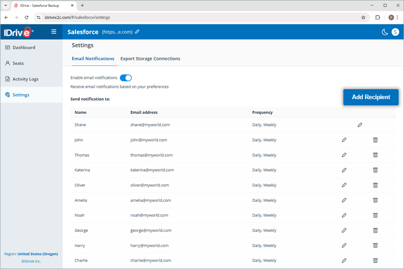Open the Chrome tab search dropdown
The image size is (404, 269).
pyautogui.click(x=5, y=5)
